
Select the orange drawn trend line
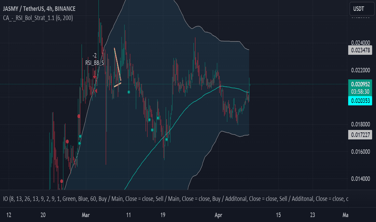(117, 64)
